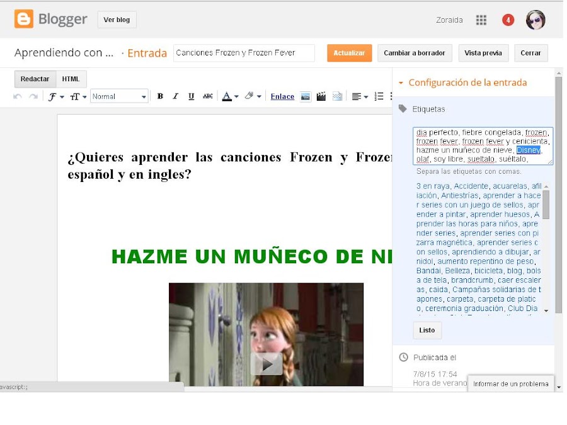
Task: Open the text alignment dropdown
Action: point(360,96)
